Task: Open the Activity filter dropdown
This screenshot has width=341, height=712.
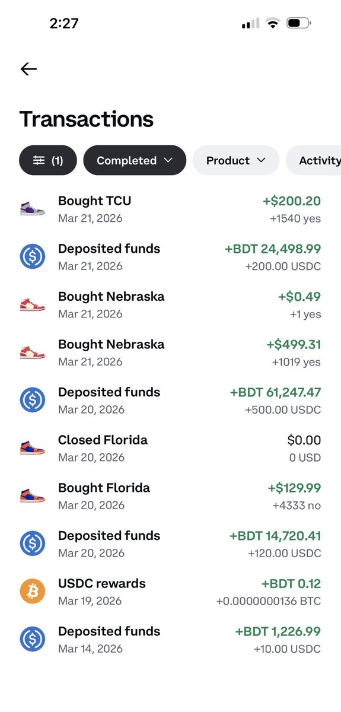Action: click(314, 160)
